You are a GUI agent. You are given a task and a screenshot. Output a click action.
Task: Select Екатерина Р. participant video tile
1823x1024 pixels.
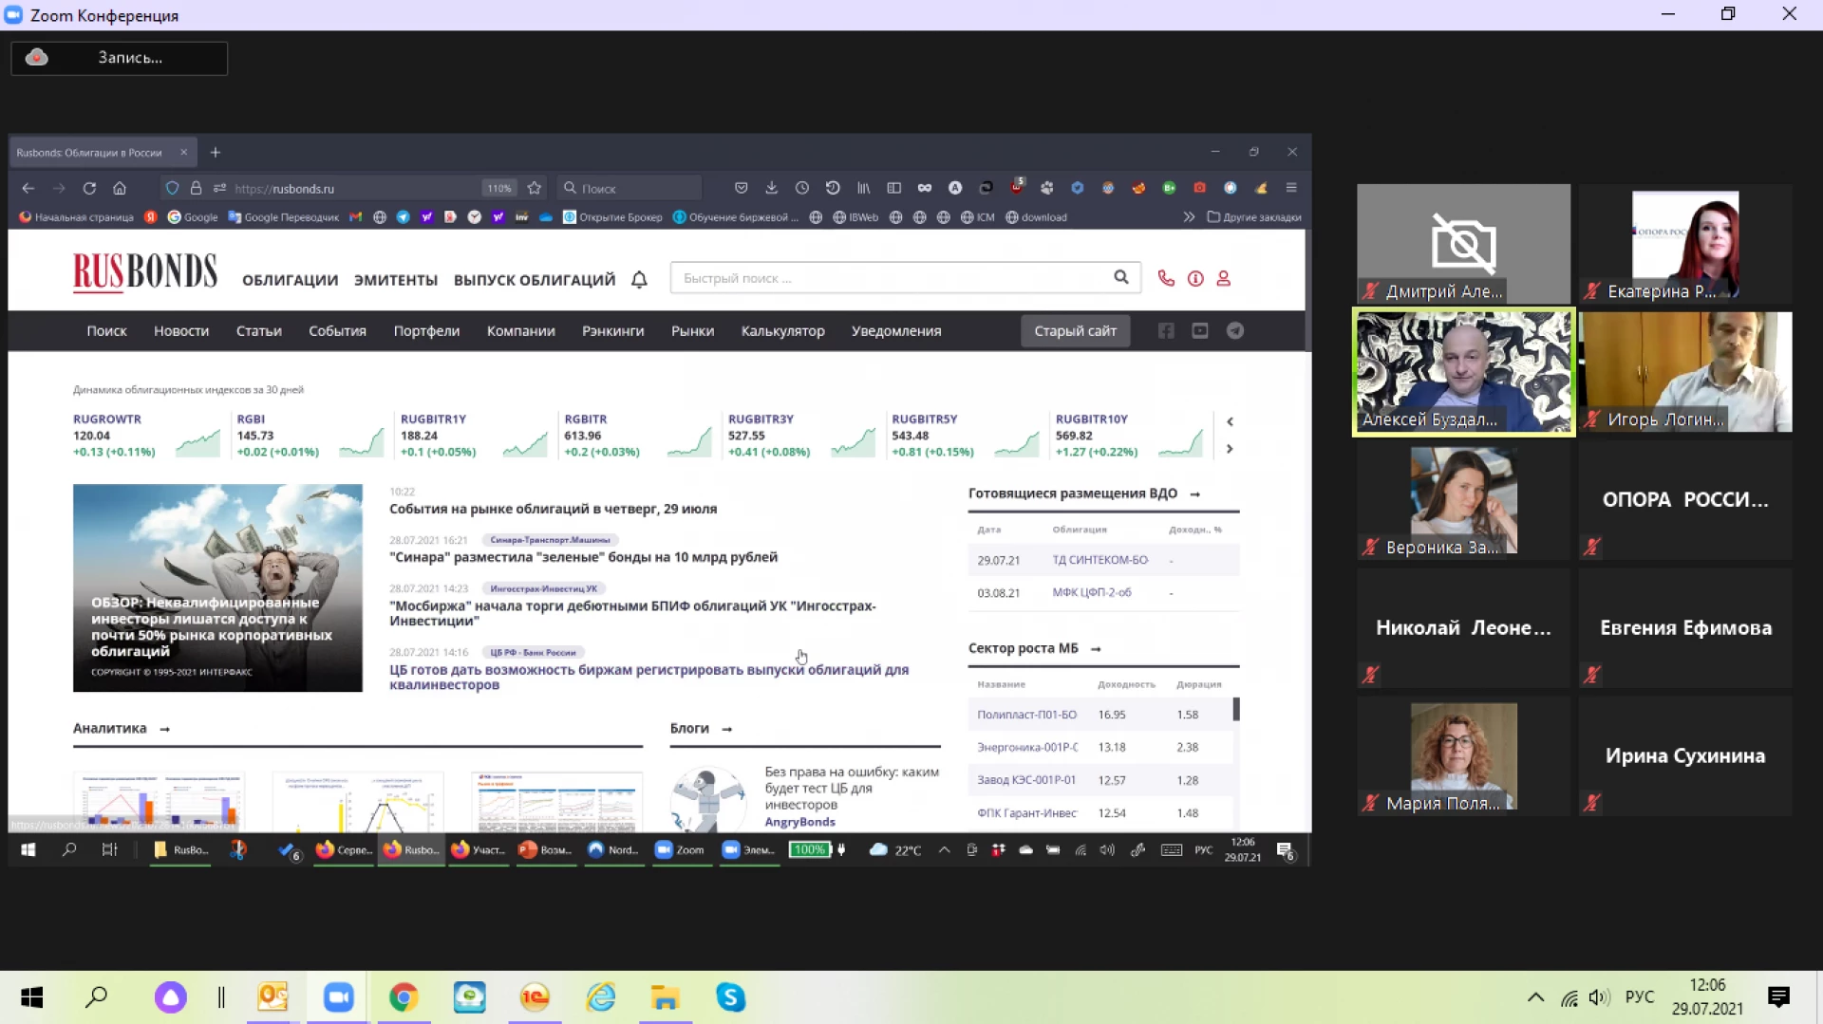[1685, 244]
